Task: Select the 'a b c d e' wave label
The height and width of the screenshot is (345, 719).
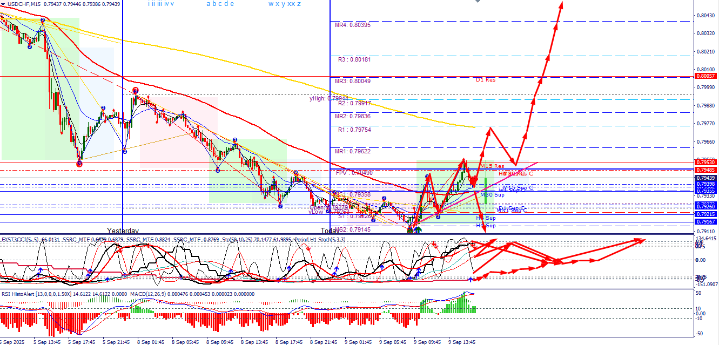Action: (x=220, y=4)
